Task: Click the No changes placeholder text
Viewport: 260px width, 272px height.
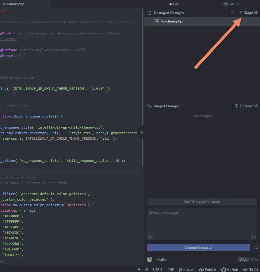Action: pos(202,116)
